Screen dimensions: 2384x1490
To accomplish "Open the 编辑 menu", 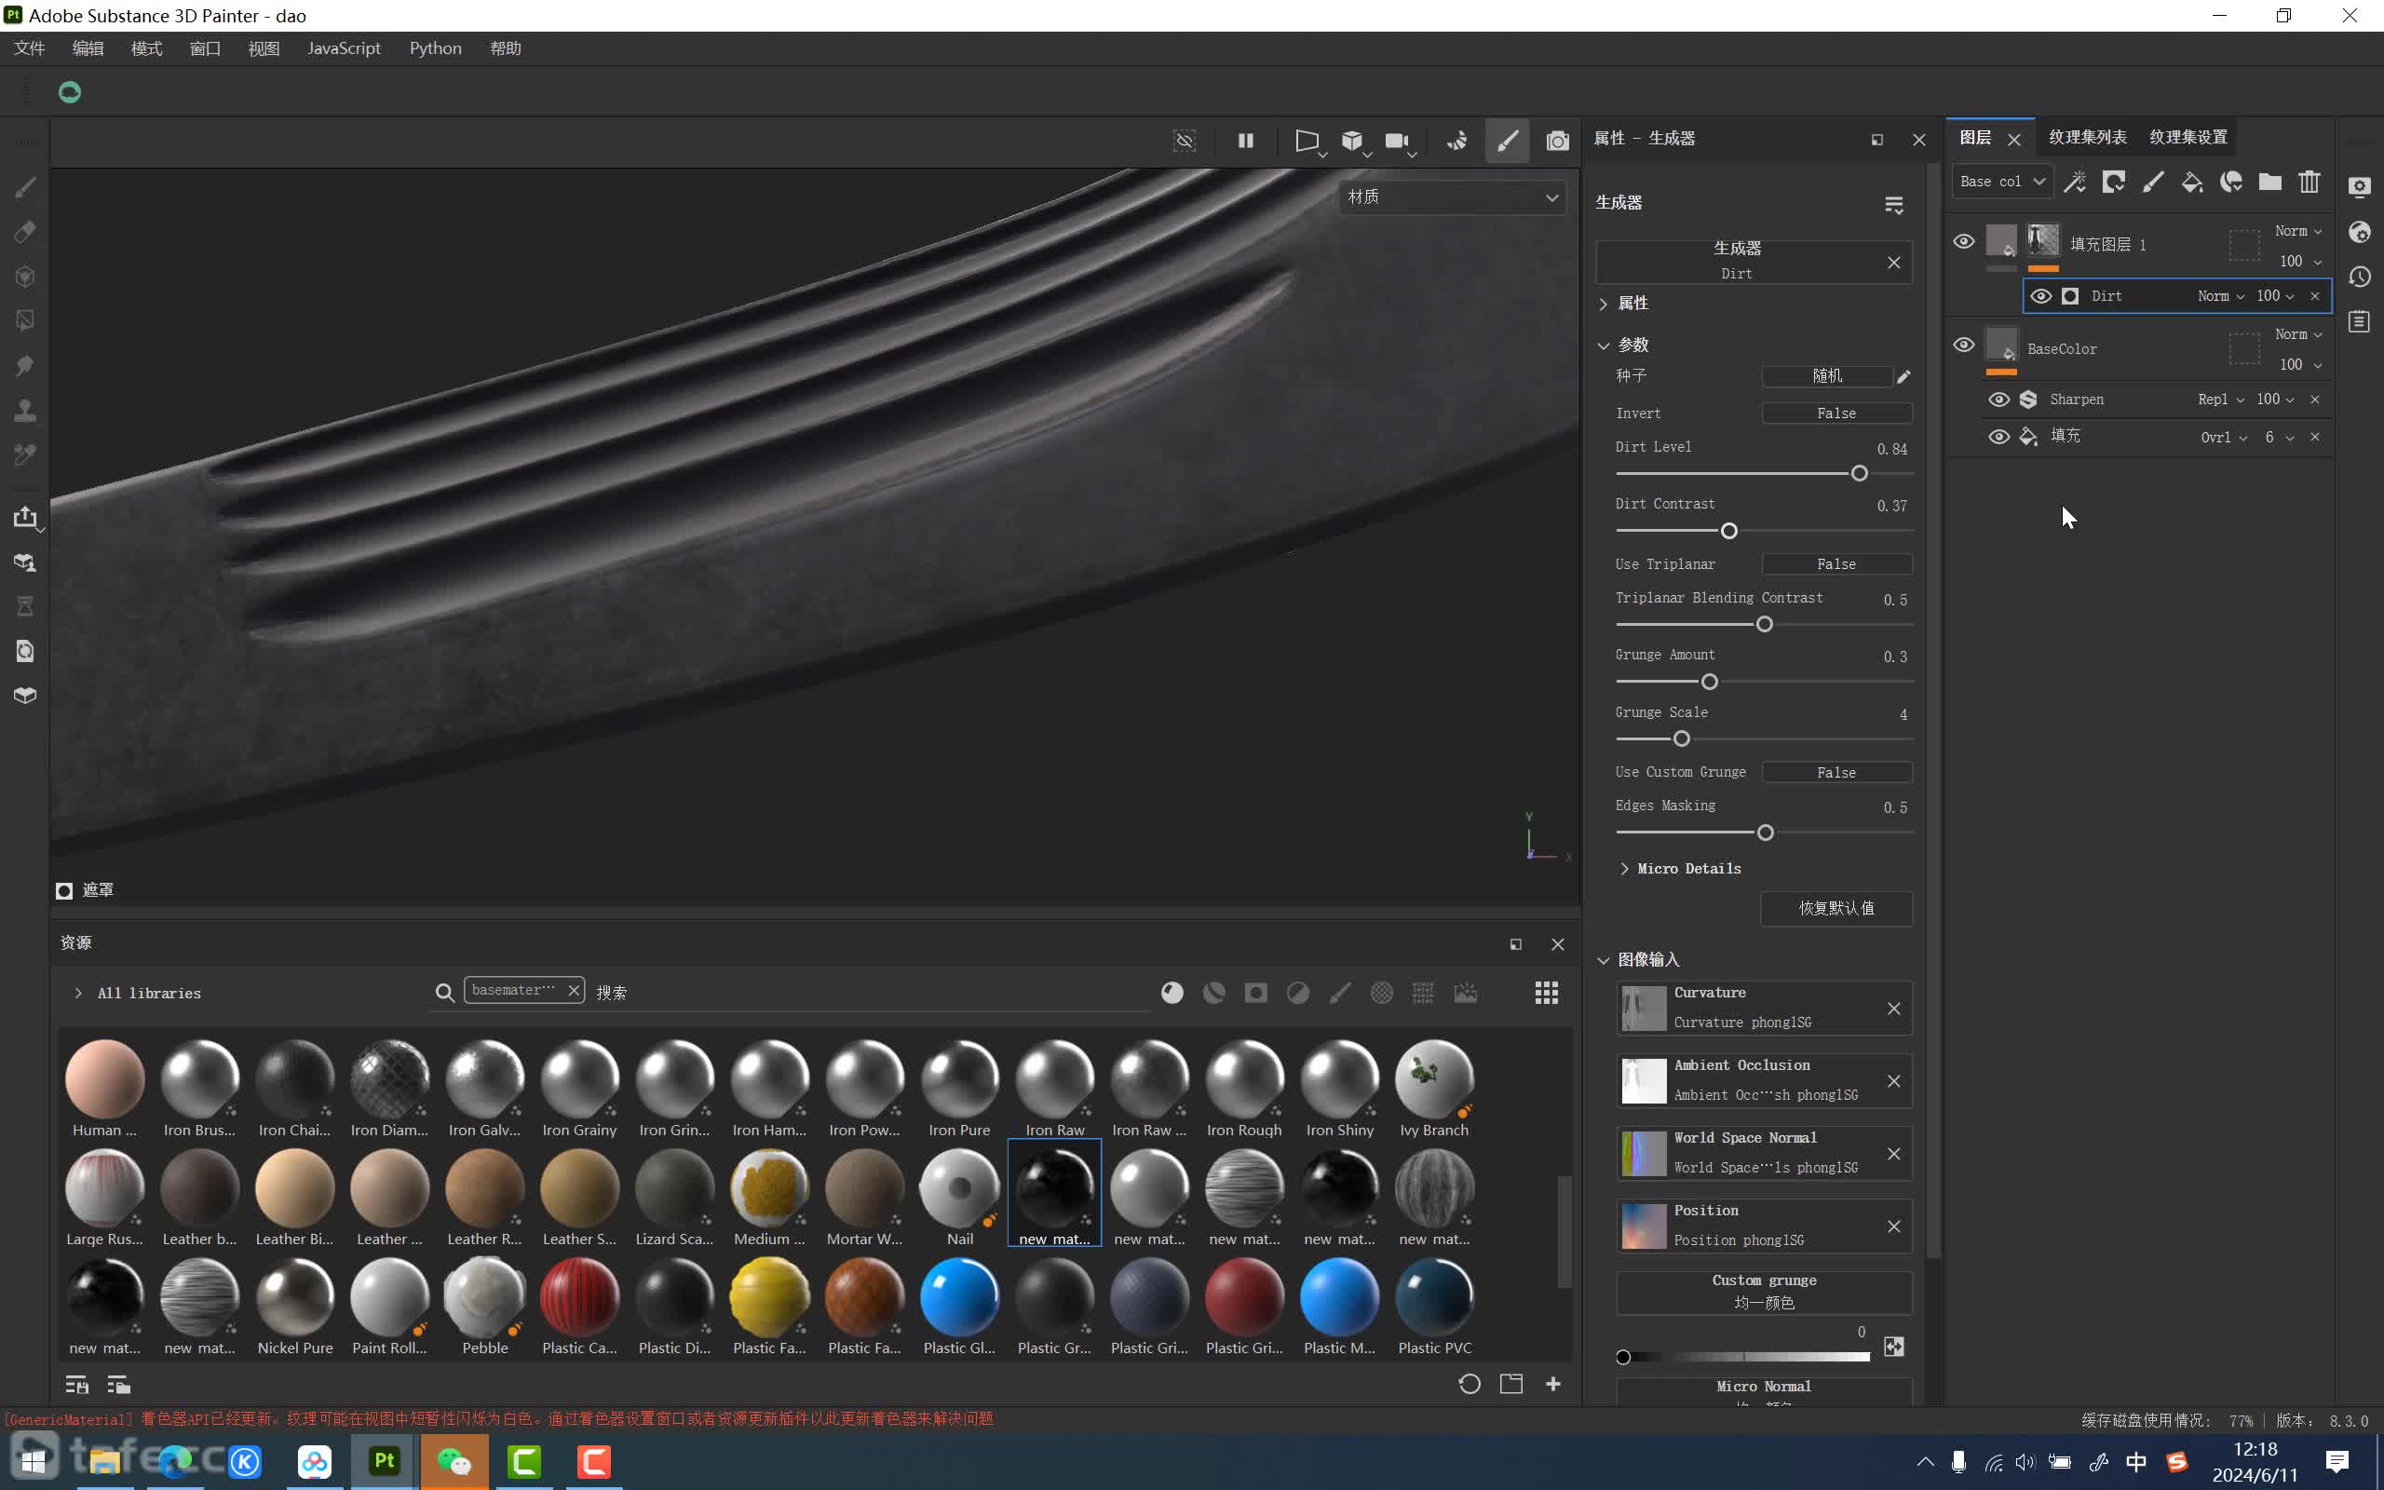I will 88,48.
